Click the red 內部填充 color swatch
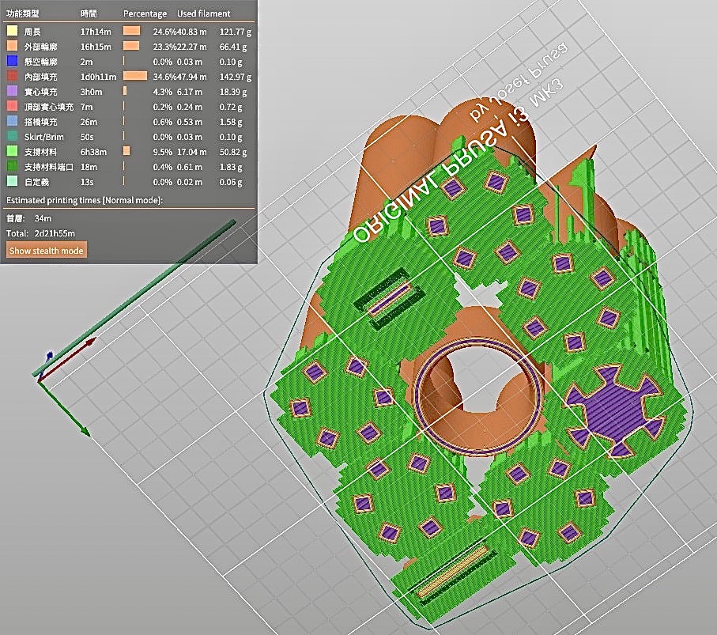Image resolution: width=717 pixels, height=635 pixels. pos(12,77)
